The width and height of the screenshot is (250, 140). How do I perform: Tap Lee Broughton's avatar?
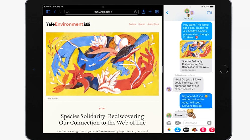tap(169, 115)
